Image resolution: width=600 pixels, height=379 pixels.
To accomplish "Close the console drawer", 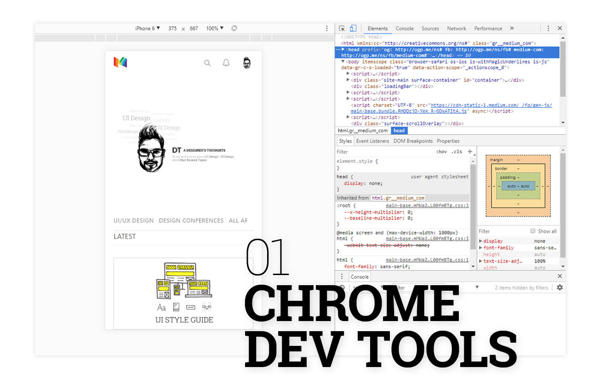I will (560, 276).
